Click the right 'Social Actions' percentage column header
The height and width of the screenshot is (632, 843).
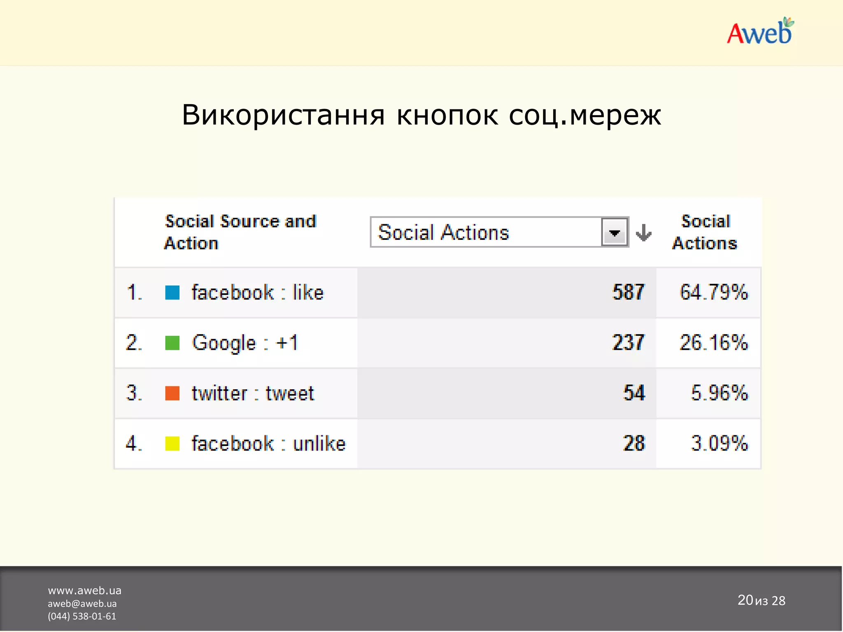[705, 232]
